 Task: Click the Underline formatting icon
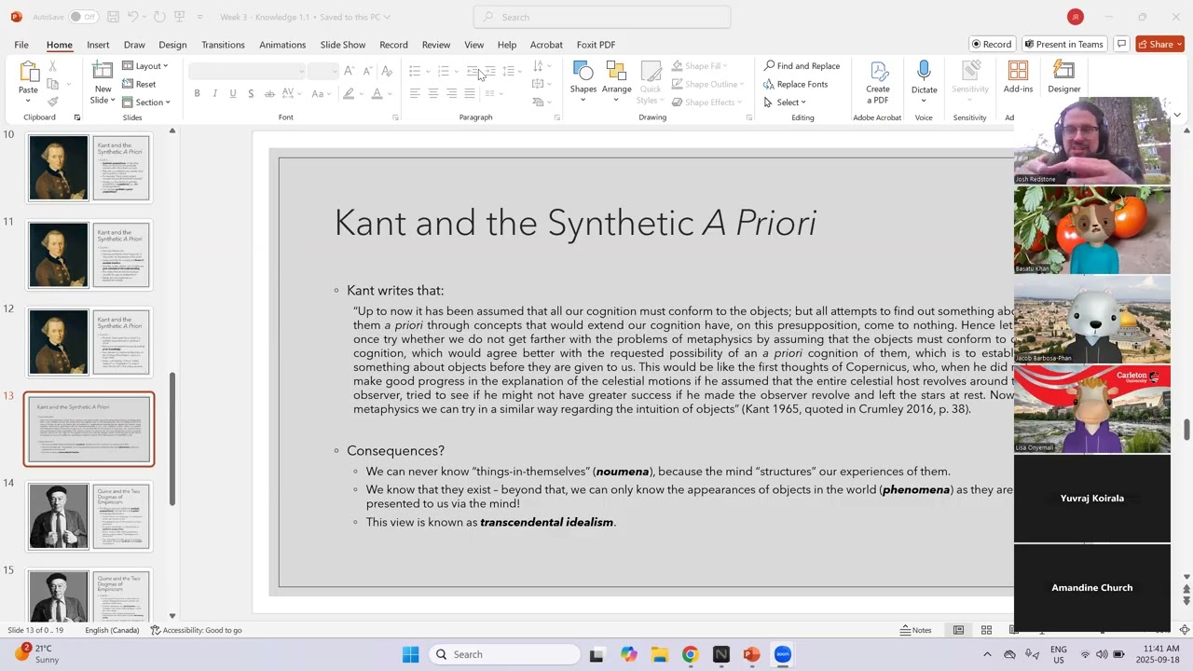233,93
